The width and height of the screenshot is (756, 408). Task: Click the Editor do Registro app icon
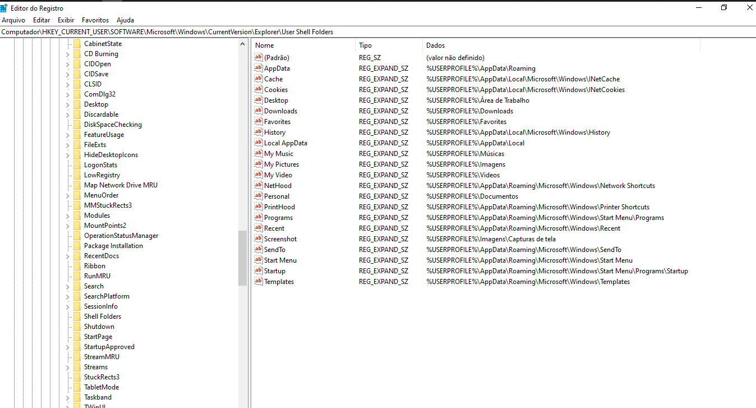point(4,8)
